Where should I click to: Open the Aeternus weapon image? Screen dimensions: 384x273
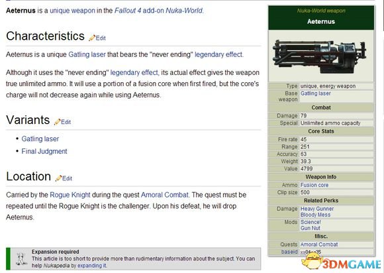pyautogui.click(x=321, y=56)
